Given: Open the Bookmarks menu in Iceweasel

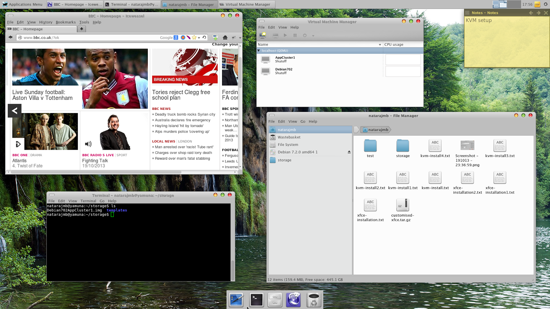Looking at the screenshot, I should 66,22.
